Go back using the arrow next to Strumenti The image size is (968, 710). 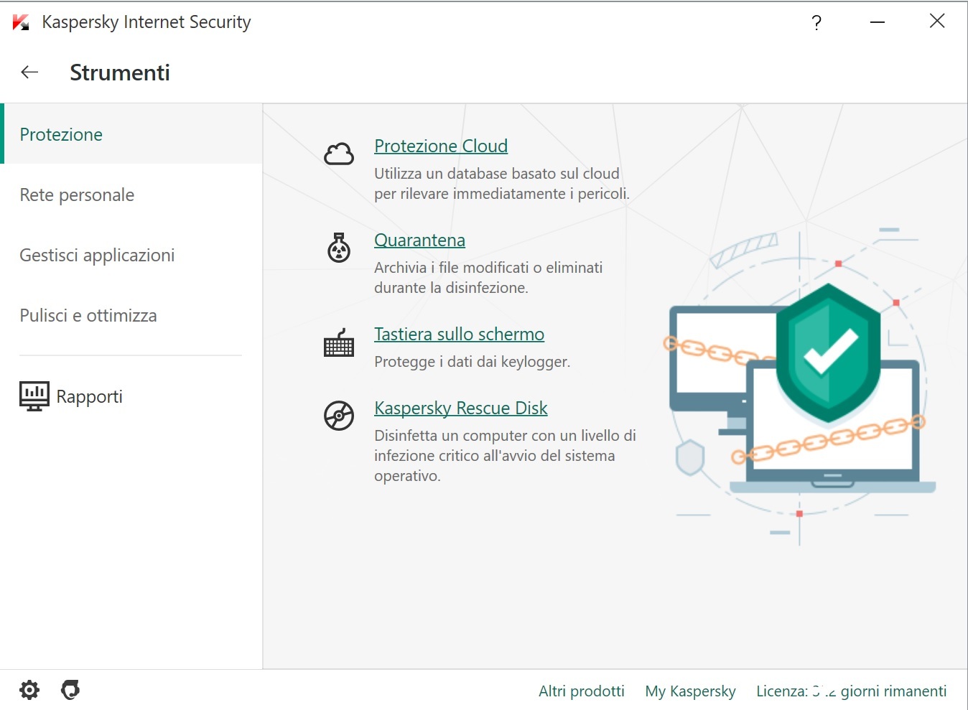(x=29, y=72)
